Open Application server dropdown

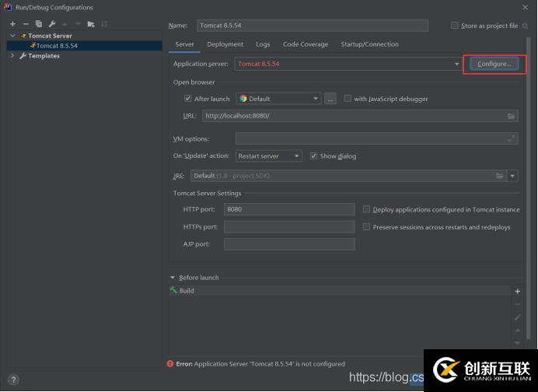[456, 64]
